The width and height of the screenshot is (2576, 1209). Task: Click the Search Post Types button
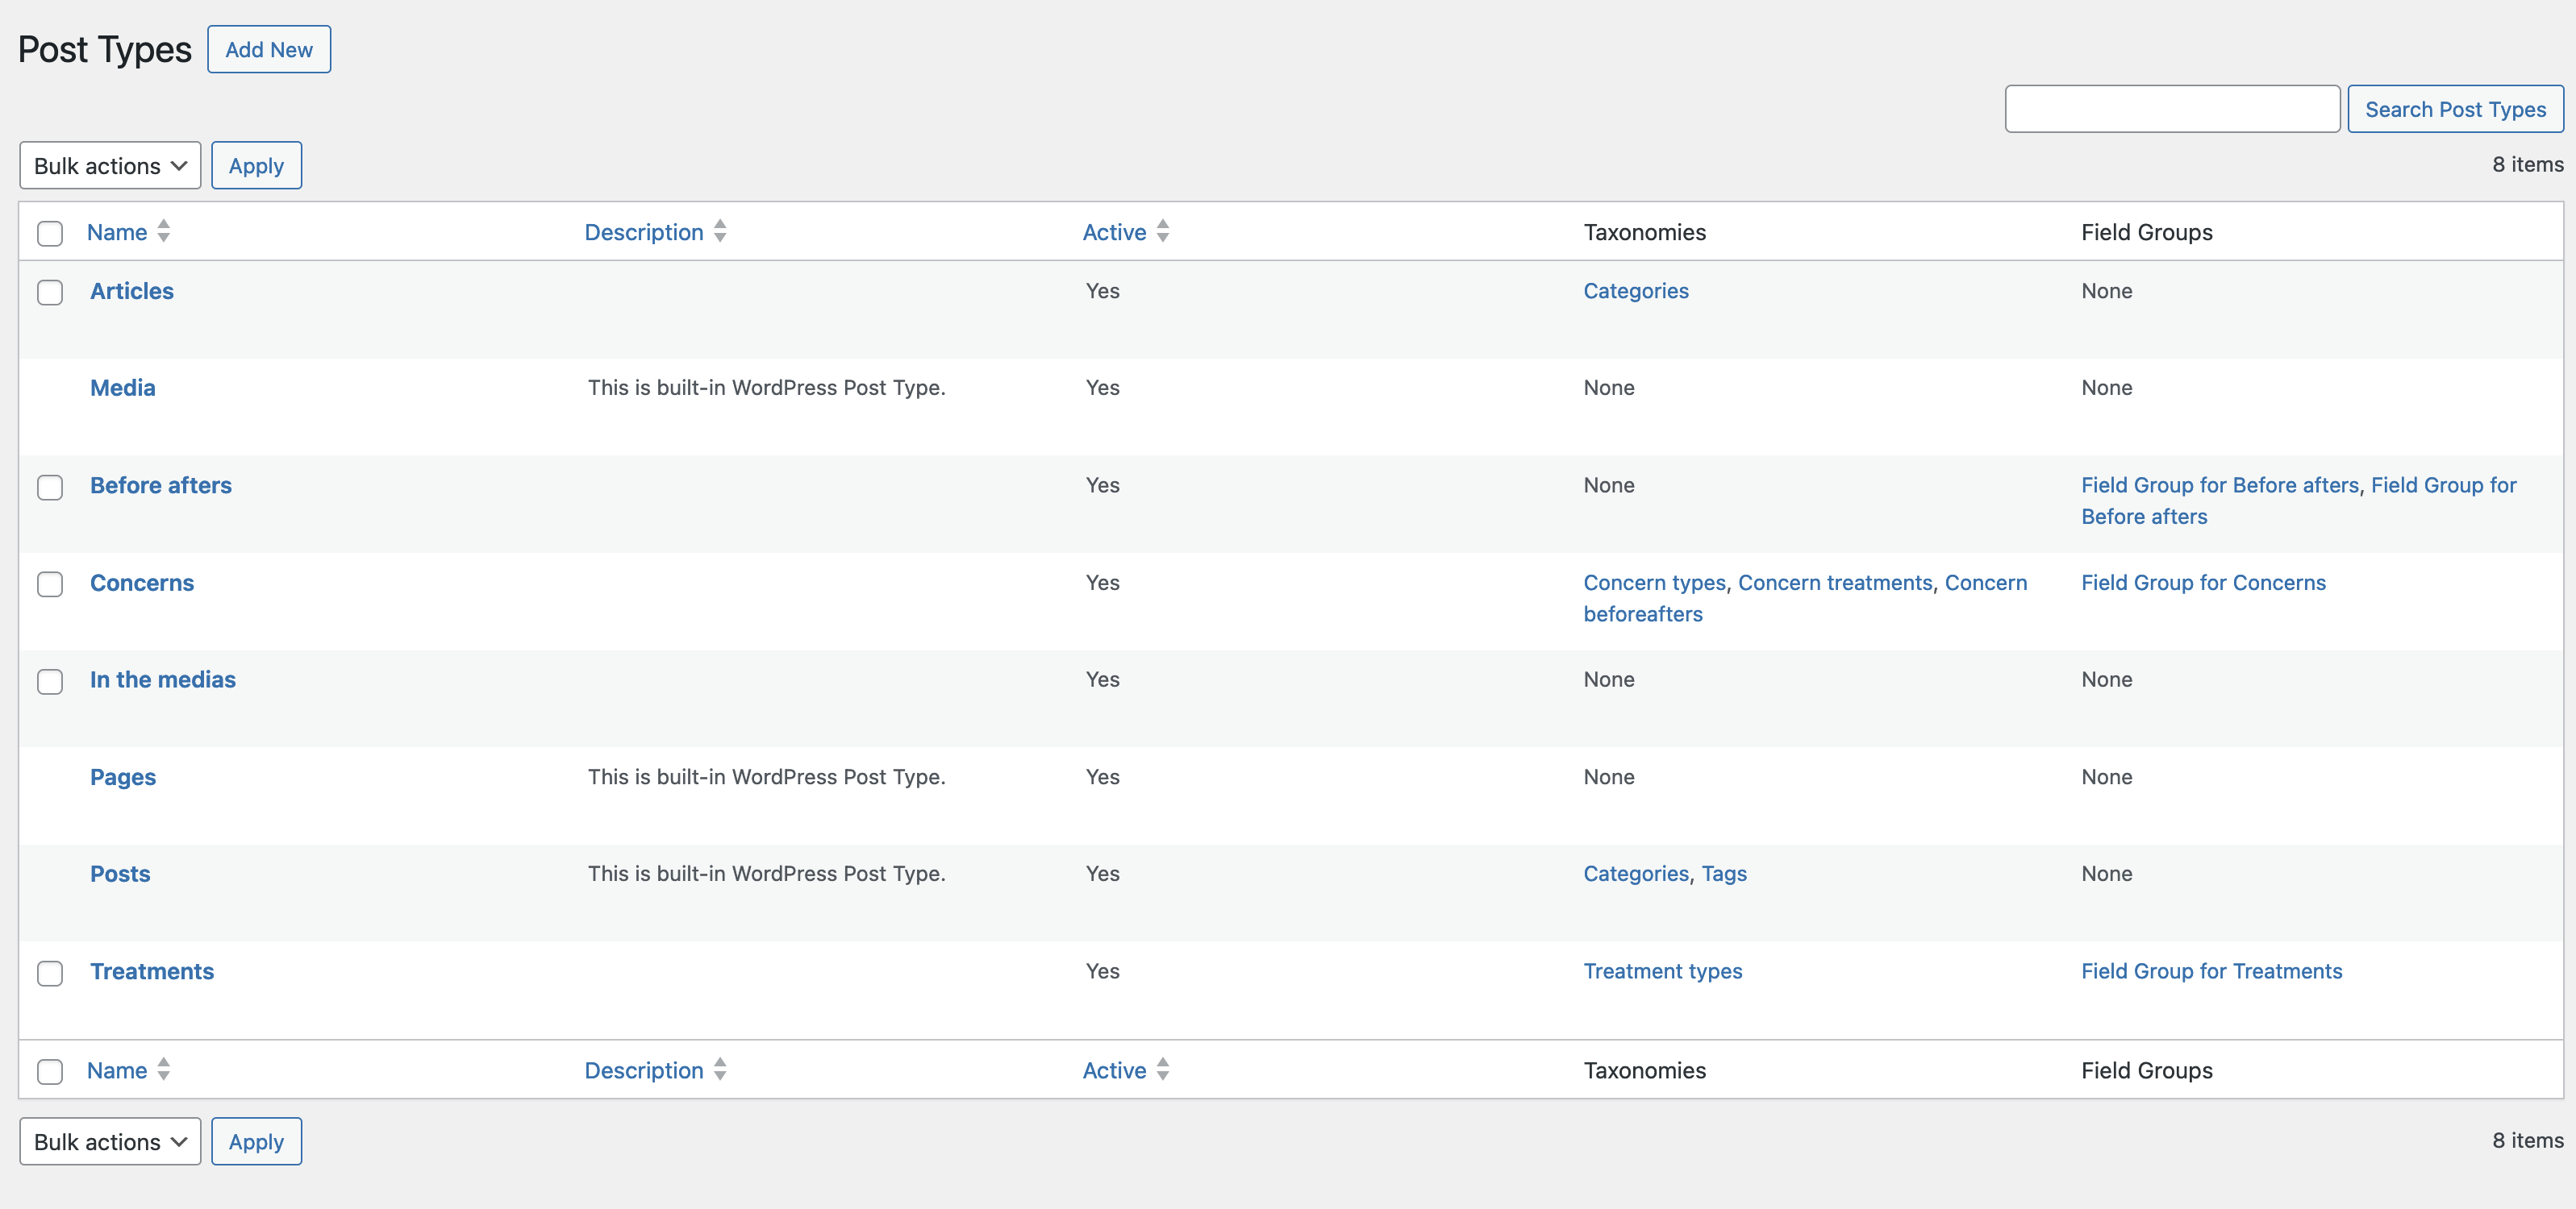pos(2455,110)
